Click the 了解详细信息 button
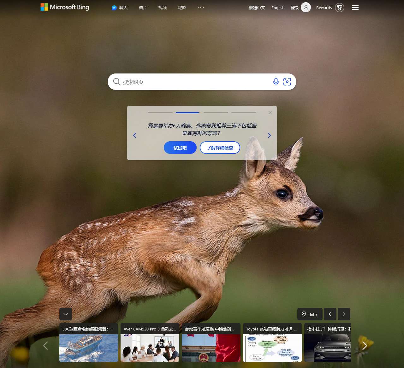 click(x=220, y=148)
